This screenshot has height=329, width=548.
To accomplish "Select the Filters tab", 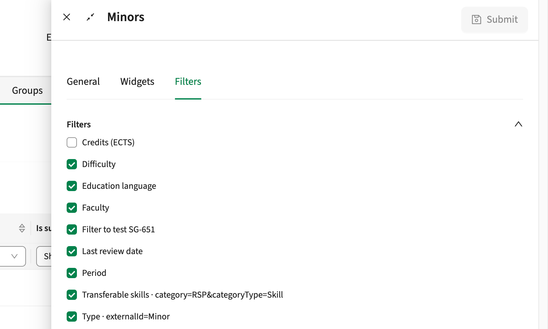I will point(188,82).
